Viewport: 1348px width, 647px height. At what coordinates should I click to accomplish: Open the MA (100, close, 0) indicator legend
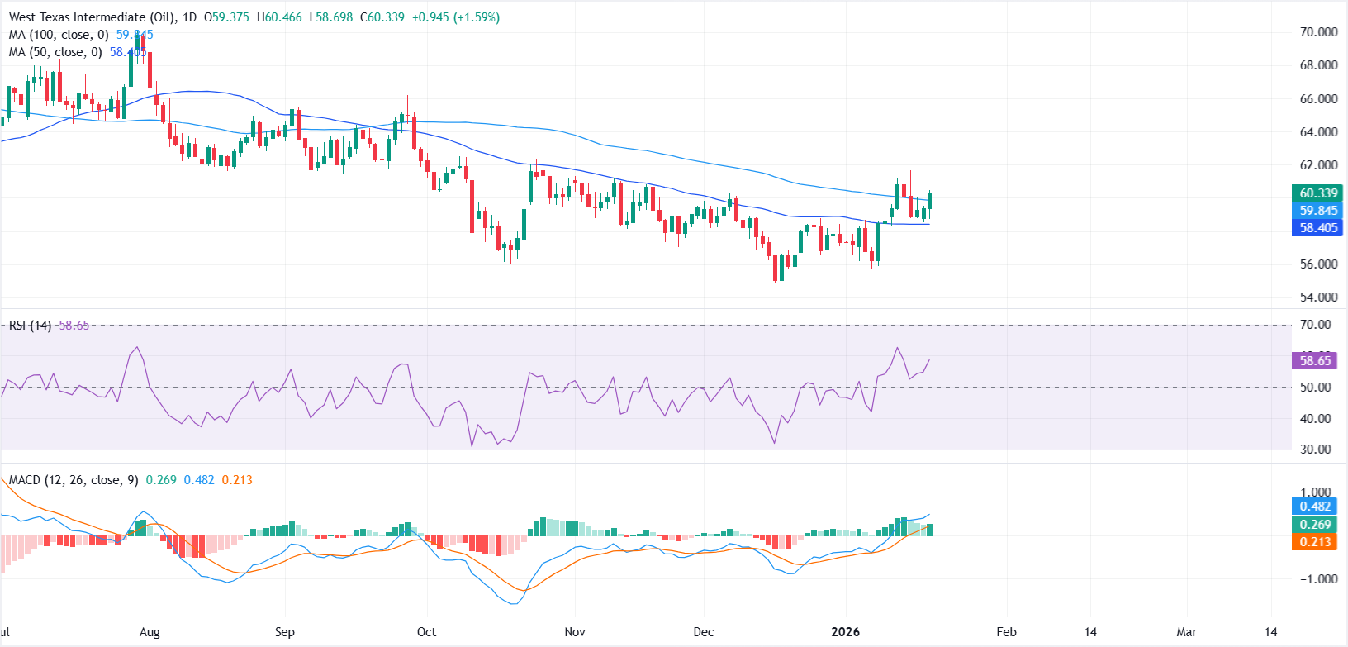pyautogui.click(x=59, y=35)
